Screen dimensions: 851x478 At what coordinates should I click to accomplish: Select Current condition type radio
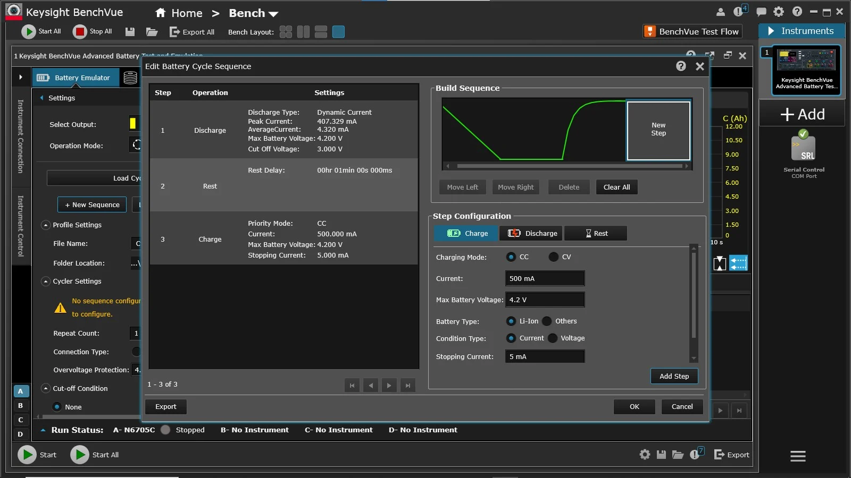coord(511,338)
